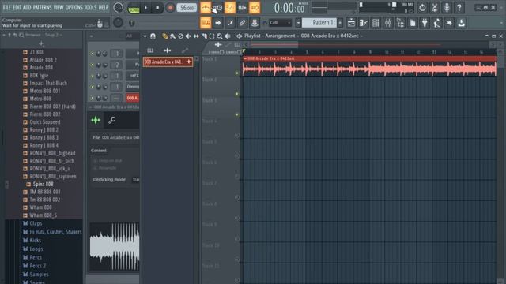Open the Mixer view icon
506x284 pixels.
(388, 23)
